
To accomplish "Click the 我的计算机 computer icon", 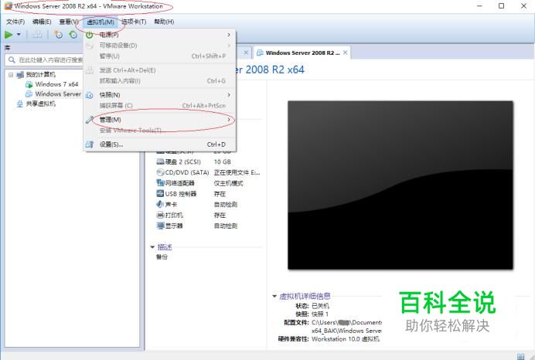I will point(20,75).
